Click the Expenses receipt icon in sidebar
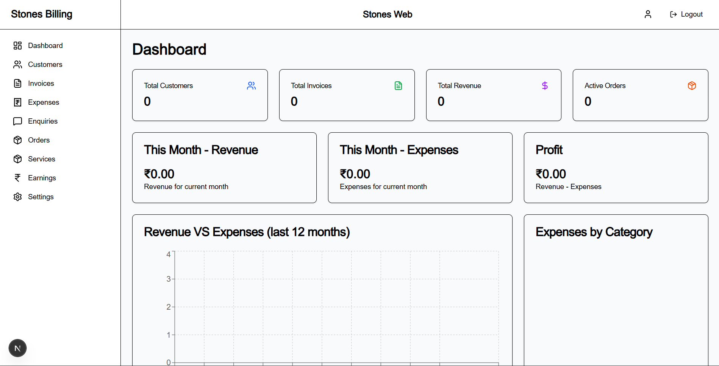The width and height of the screenshot is (719, 366). click(17, 102)
